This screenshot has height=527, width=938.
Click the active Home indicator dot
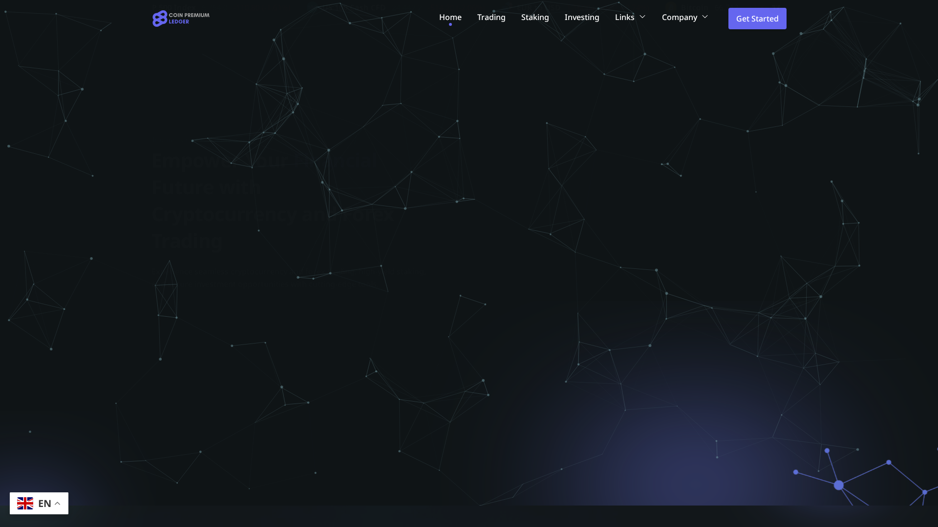click(450, 24)
